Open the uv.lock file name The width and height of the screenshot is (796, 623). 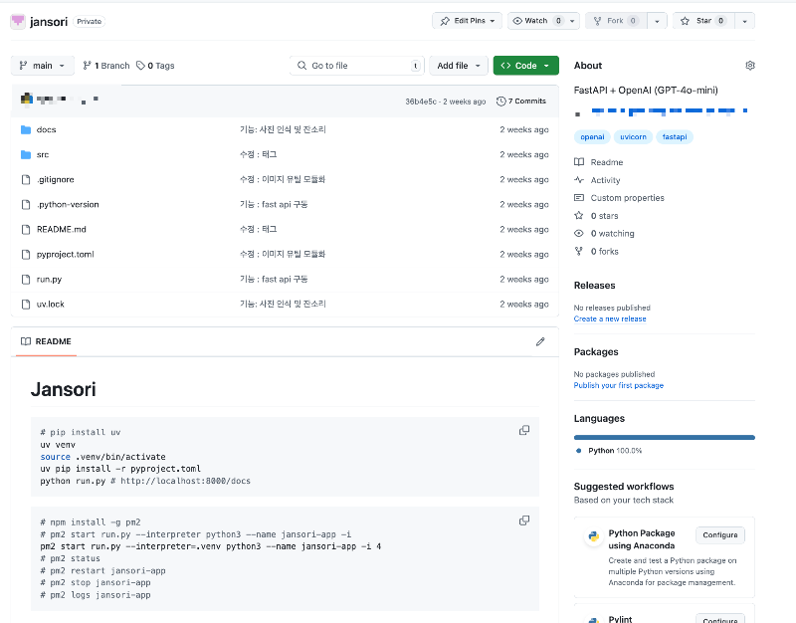point(51,305)
